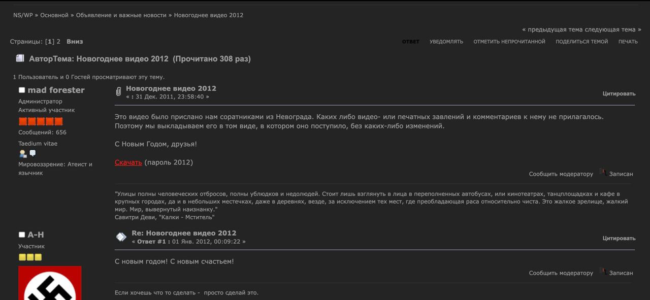Viewport: 650px width, 300px height.
Task: Click the topic icon next to АвторТема heading
Action: point(20,58)
